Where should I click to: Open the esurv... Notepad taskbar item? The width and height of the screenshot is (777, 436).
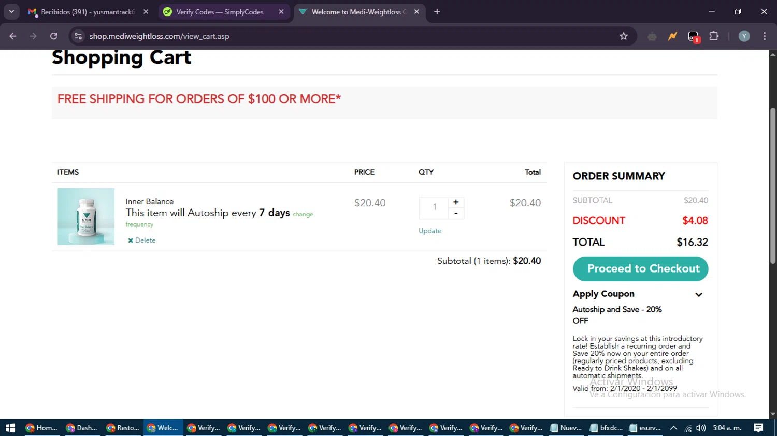pyautogui.click(x=645, y=428)
